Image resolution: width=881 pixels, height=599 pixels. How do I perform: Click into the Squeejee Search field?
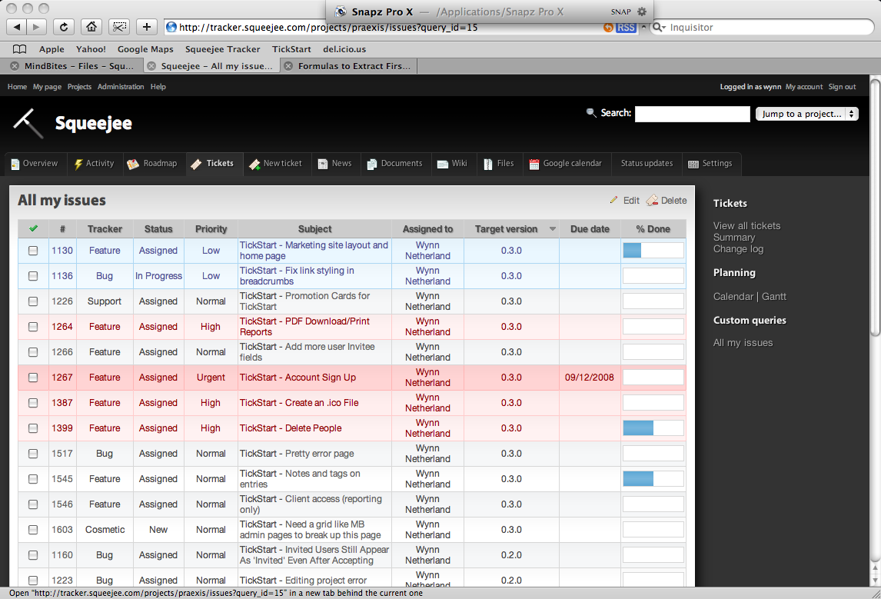(x=692, y=114)
